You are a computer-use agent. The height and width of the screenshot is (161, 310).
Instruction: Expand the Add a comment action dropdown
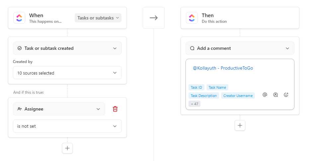pos(240,48)
